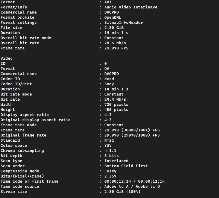Click the "Video" section heading
This screenshot has width=219, height=198.
(7, 58)
